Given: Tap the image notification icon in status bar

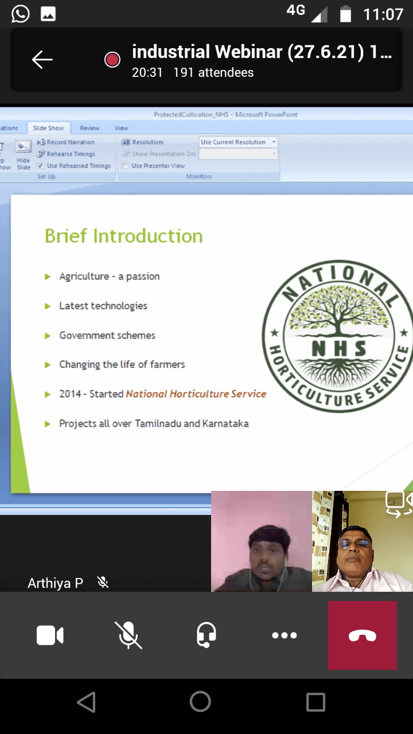Looking at the screenshot, I should pyautogui.click(x=48, y=14).
